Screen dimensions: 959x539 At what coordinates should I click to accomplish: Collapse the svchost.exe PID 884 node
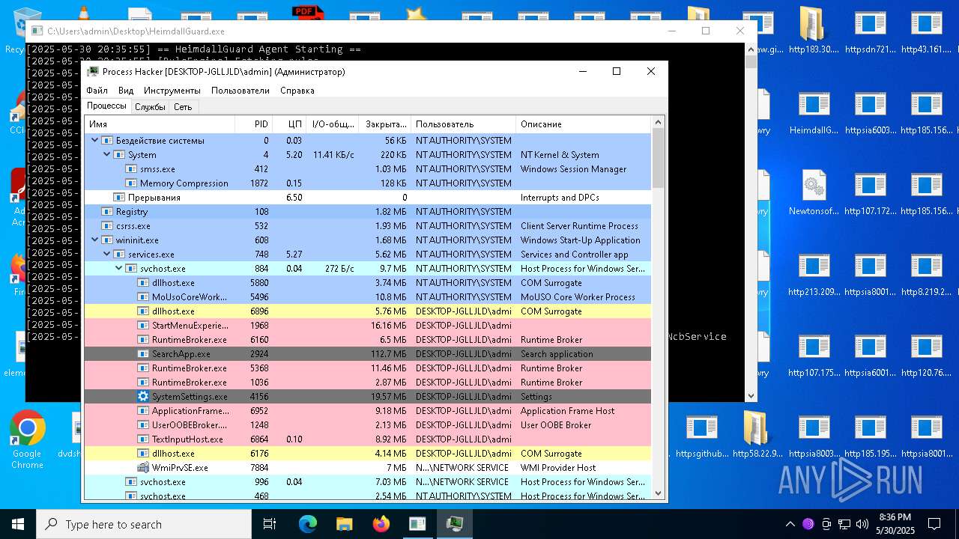[119, 268]
